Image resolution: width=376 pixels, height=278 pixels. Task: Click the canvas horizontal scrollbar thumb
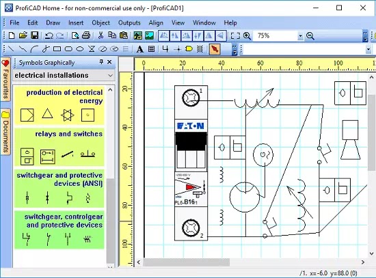[187, 262]
